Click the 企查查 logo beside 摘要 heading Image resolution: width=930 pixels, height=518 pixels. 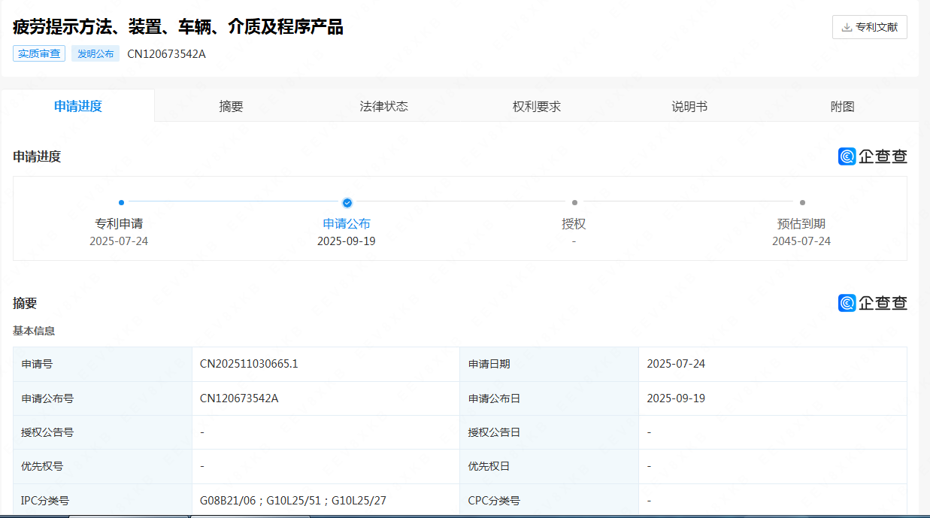tap(872, 303)
